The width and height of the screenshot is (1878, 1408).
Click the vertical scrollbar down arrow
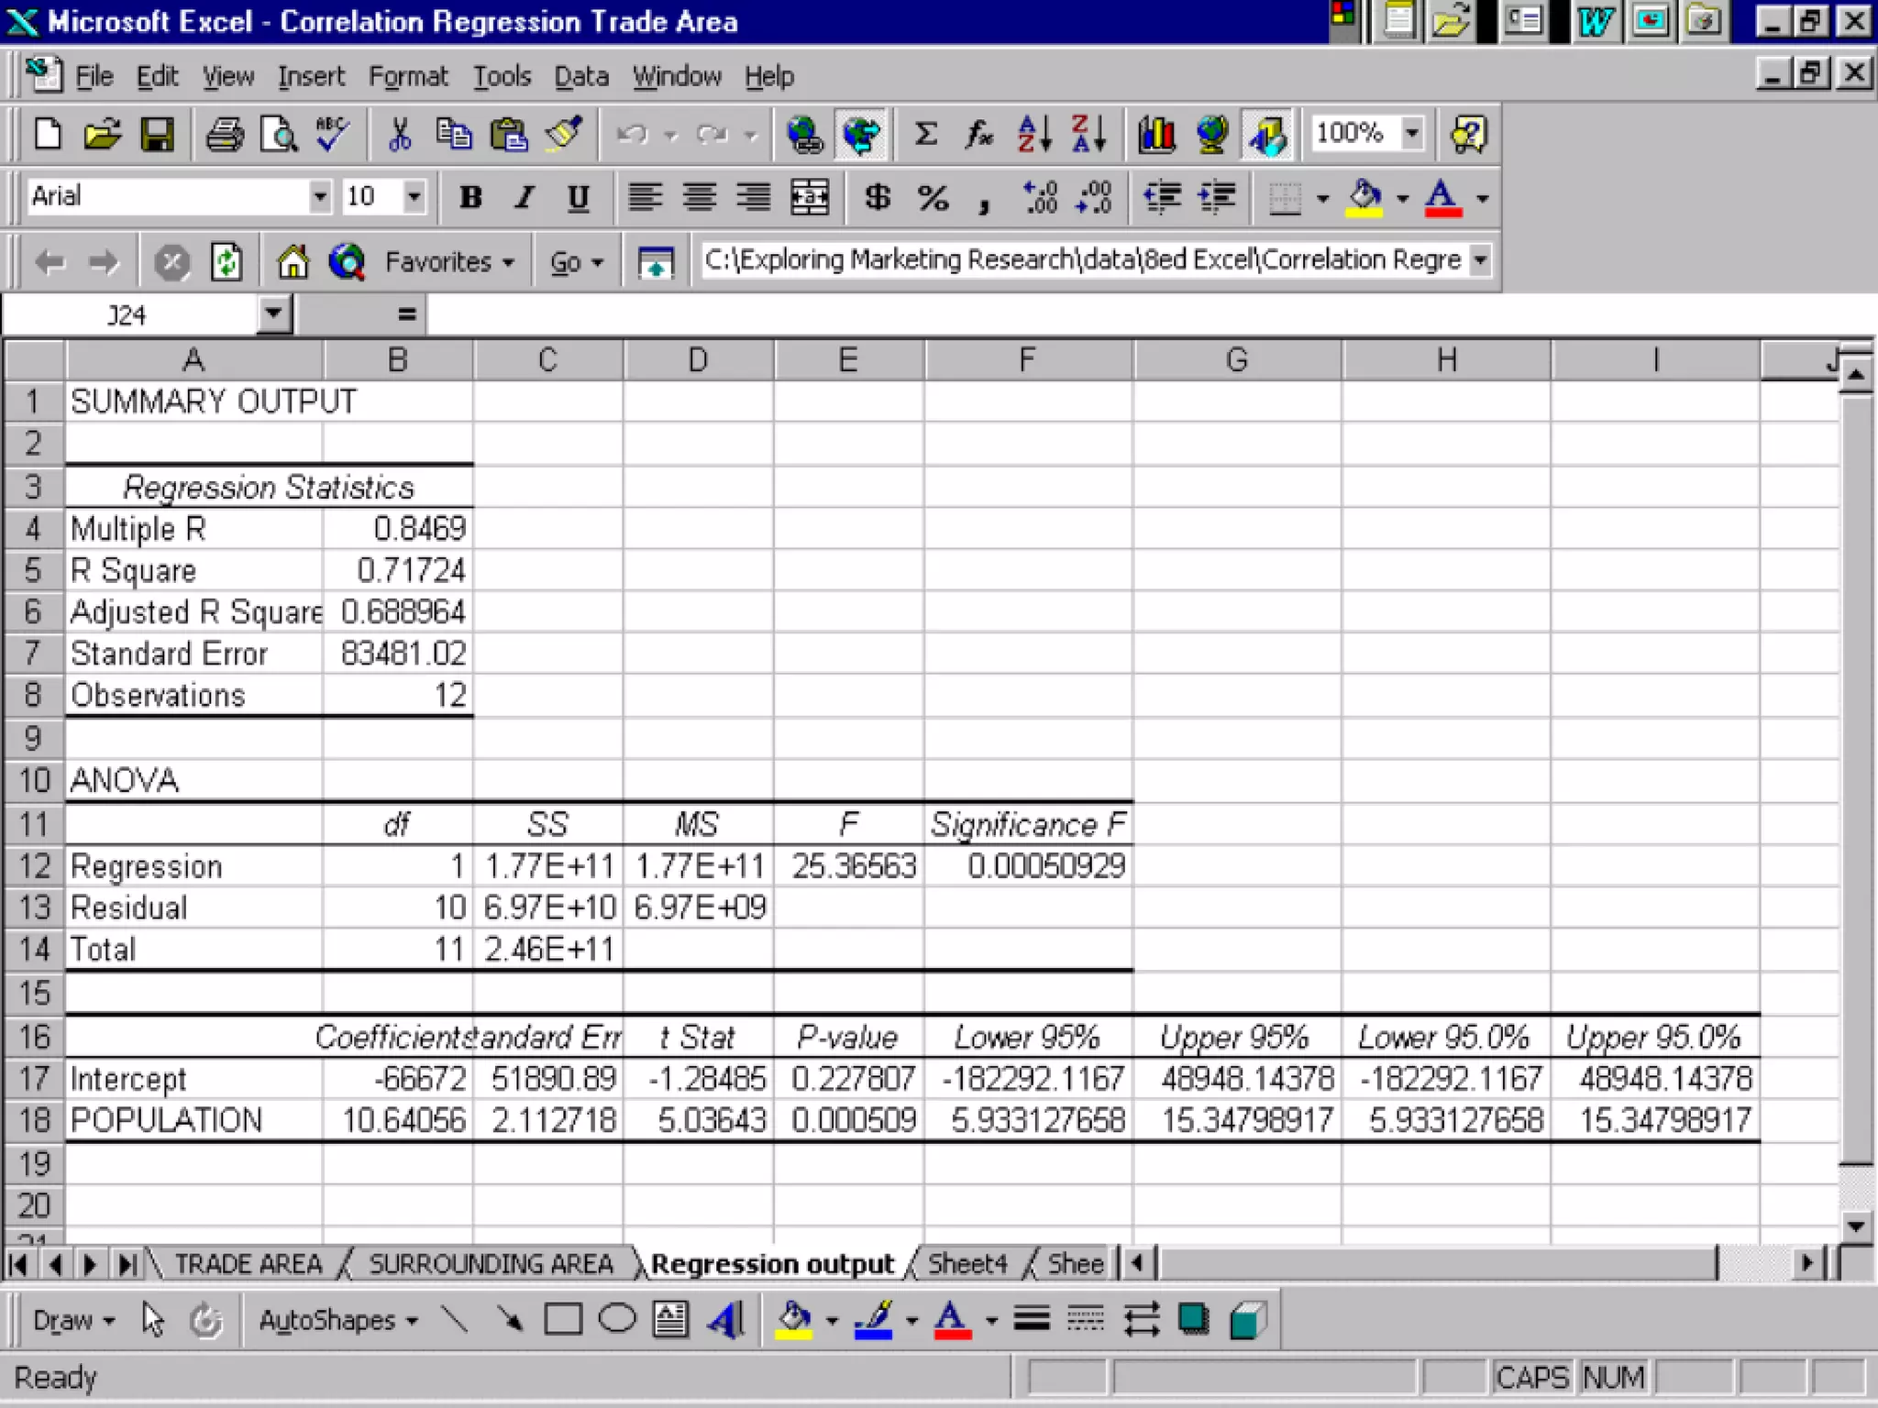point(1856,1226)
